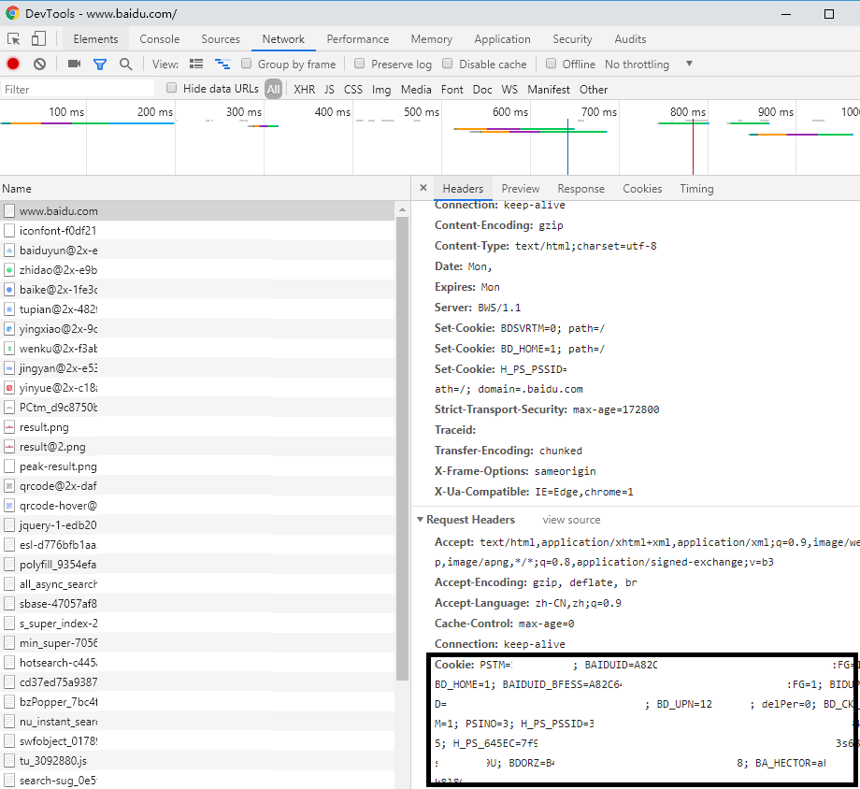860x789 pixels.
Task: Switch to the Response tab
Action: 580,188
